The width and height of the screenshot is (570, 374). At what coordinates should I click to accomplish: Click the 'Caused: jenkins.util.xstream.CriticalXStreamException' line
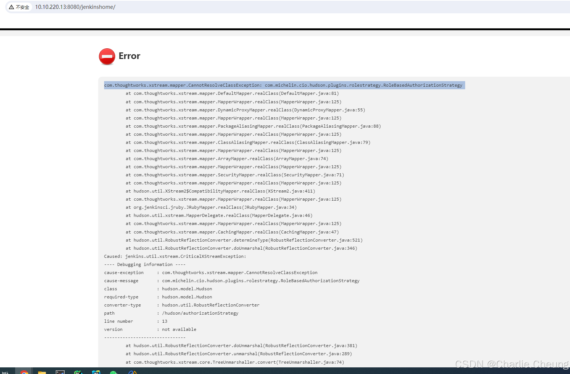click(175, 256)
